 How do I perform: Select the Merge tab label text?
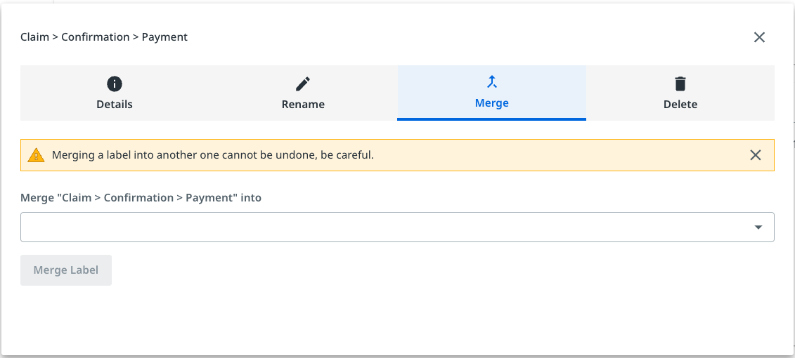(x=492, y=103)
